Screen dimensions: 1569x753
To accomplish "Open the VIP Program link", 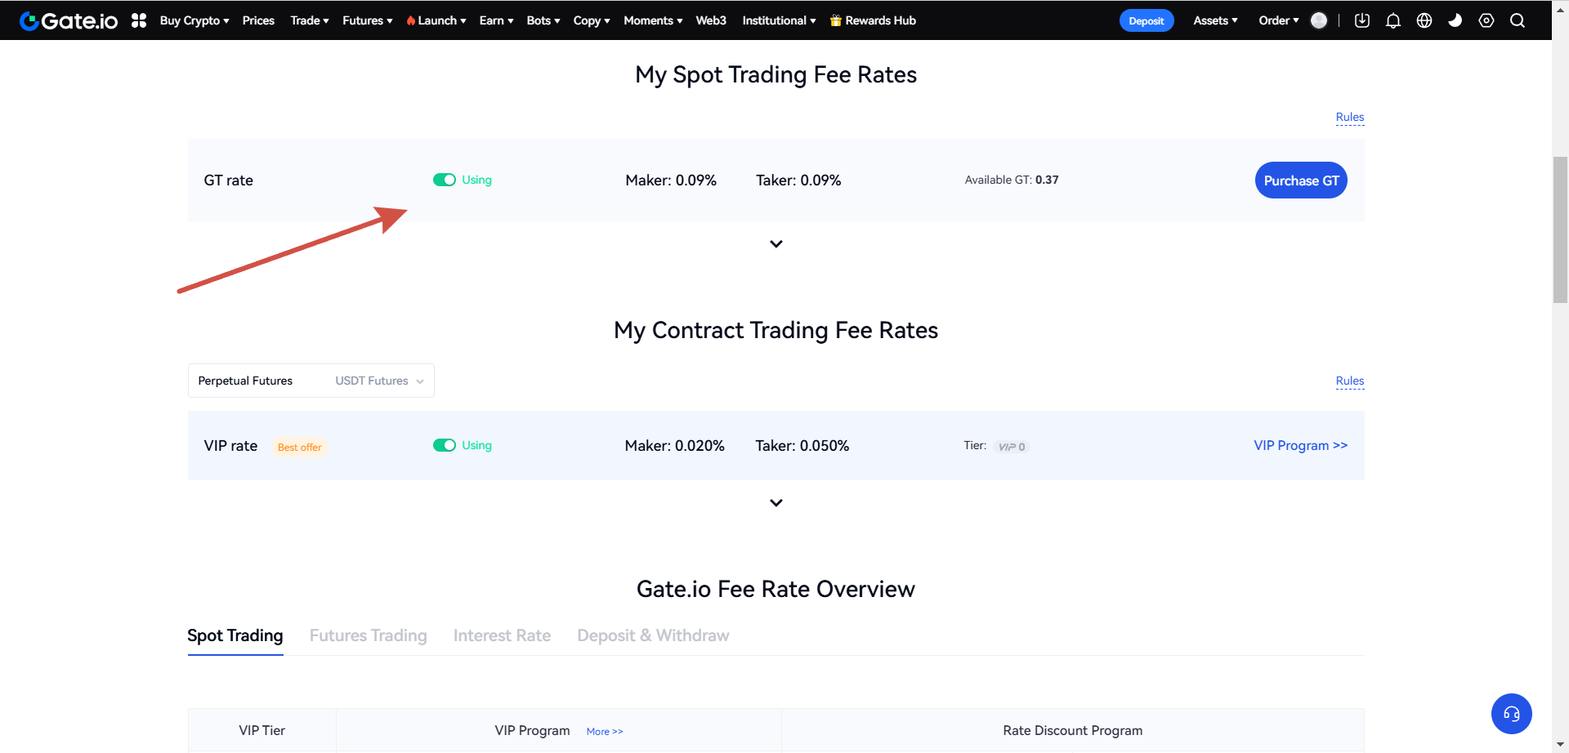I will point(1300,445).
